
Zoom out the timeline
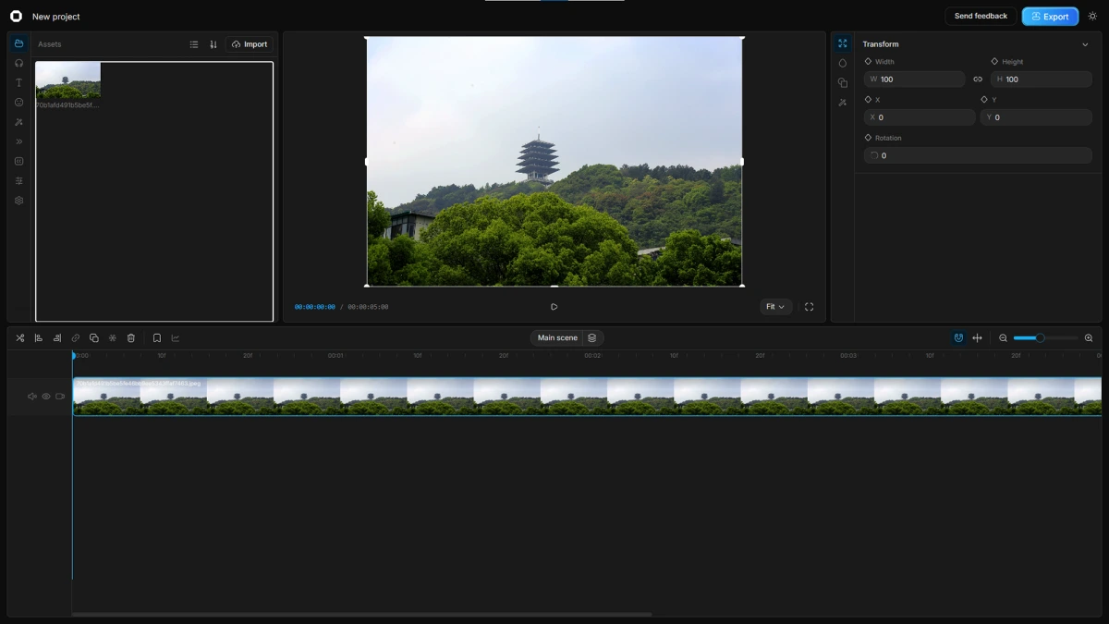click(1003, 338)
